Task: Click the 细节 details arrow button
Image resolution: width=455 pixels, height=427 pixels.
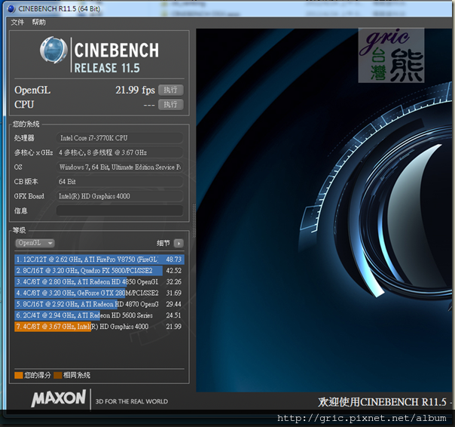Action: [179, 243]
